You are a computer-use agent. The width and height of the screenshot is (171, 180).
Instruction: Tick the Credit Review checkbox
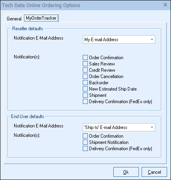point(85,70)
